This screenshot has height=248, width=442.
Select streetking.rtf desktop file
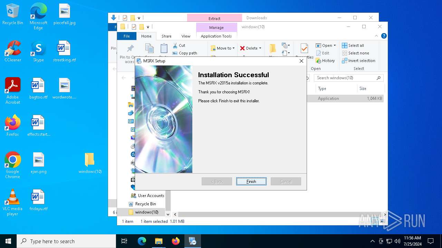[65, 52]
